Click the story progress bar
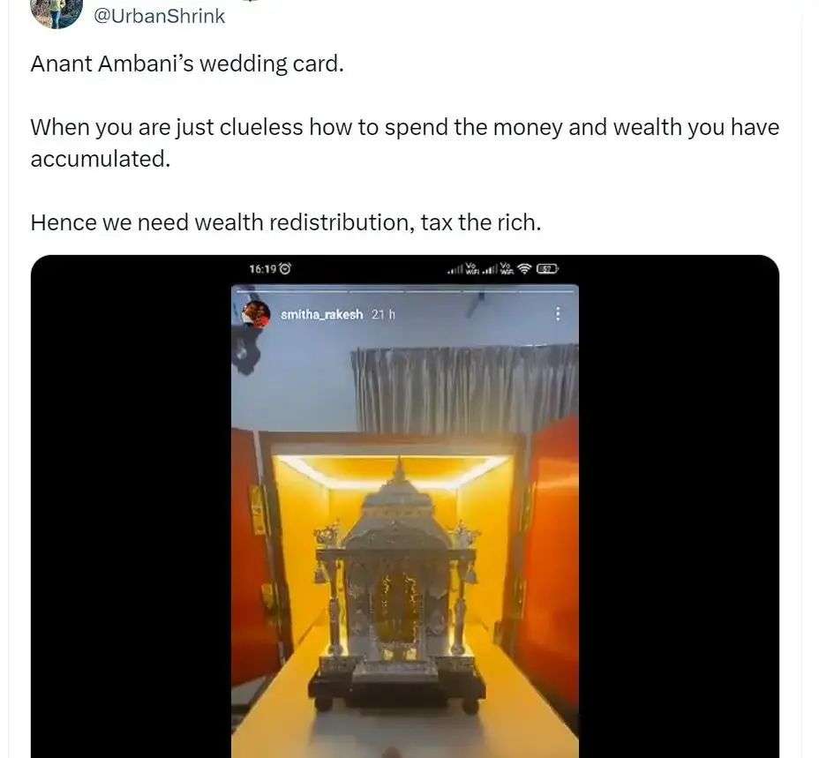 tap(405, 291)
